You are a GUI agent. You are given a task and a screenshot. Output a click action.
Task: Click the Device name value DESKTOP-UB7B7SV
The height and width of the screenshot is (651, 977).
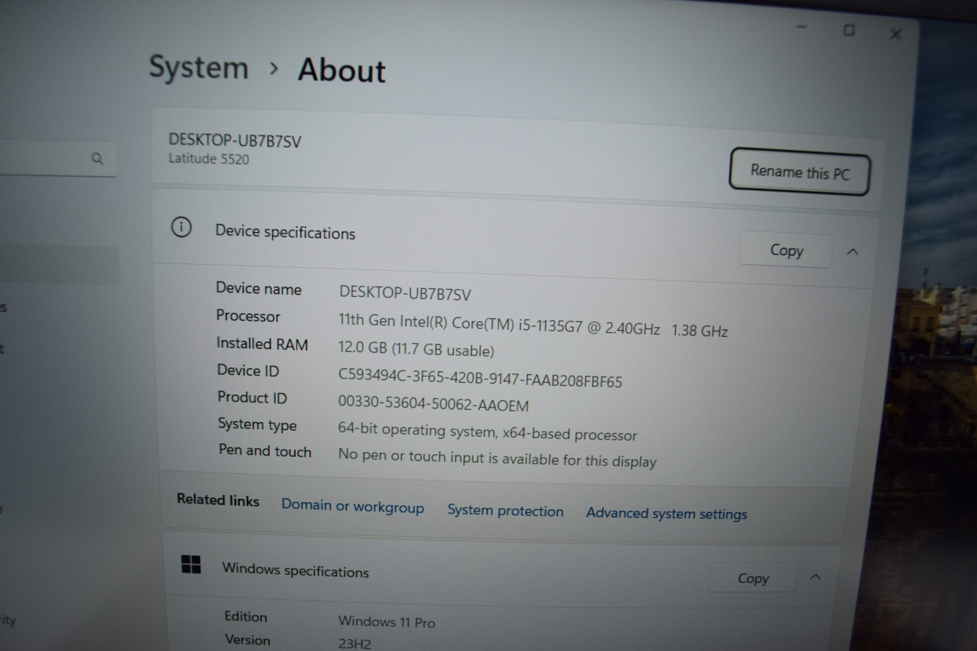(x=405, y=293)
